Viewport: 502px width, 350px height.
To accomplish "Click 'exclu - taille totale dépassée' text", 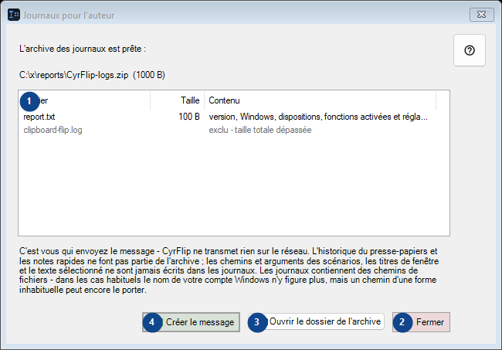I will pyautogui.click(x=260, y=130).
